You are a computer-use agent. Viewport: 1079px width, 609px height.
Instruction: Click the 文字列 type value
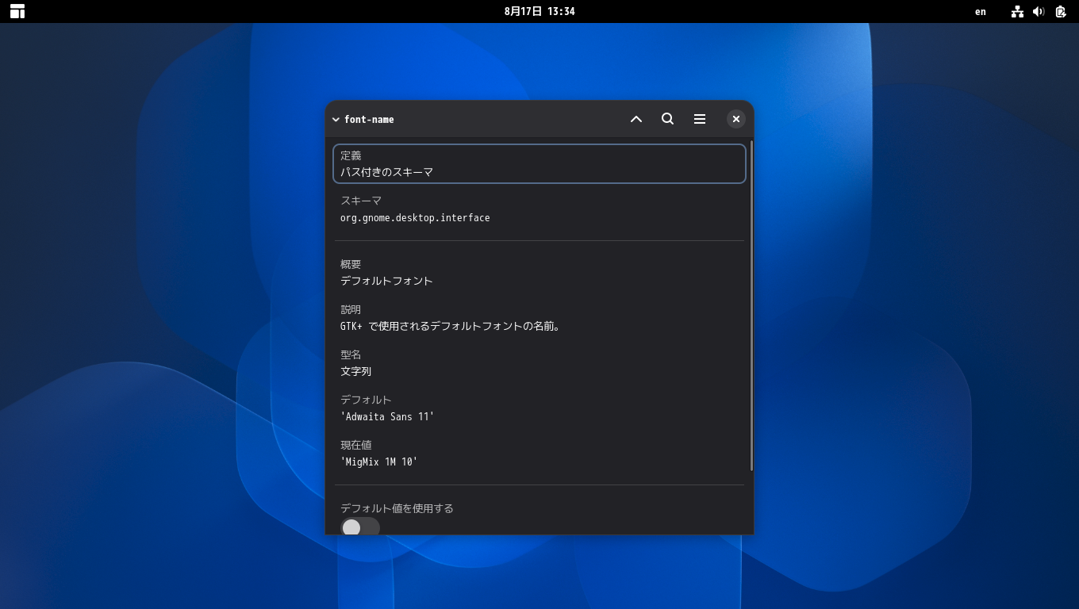pyautogui.click(x=356, y=371)
